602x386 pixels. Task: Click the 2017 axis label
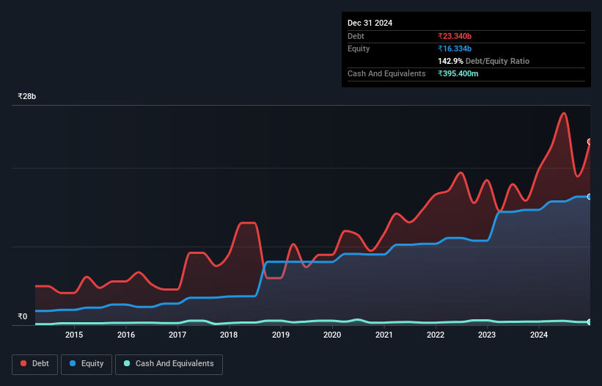coord(177,335)
